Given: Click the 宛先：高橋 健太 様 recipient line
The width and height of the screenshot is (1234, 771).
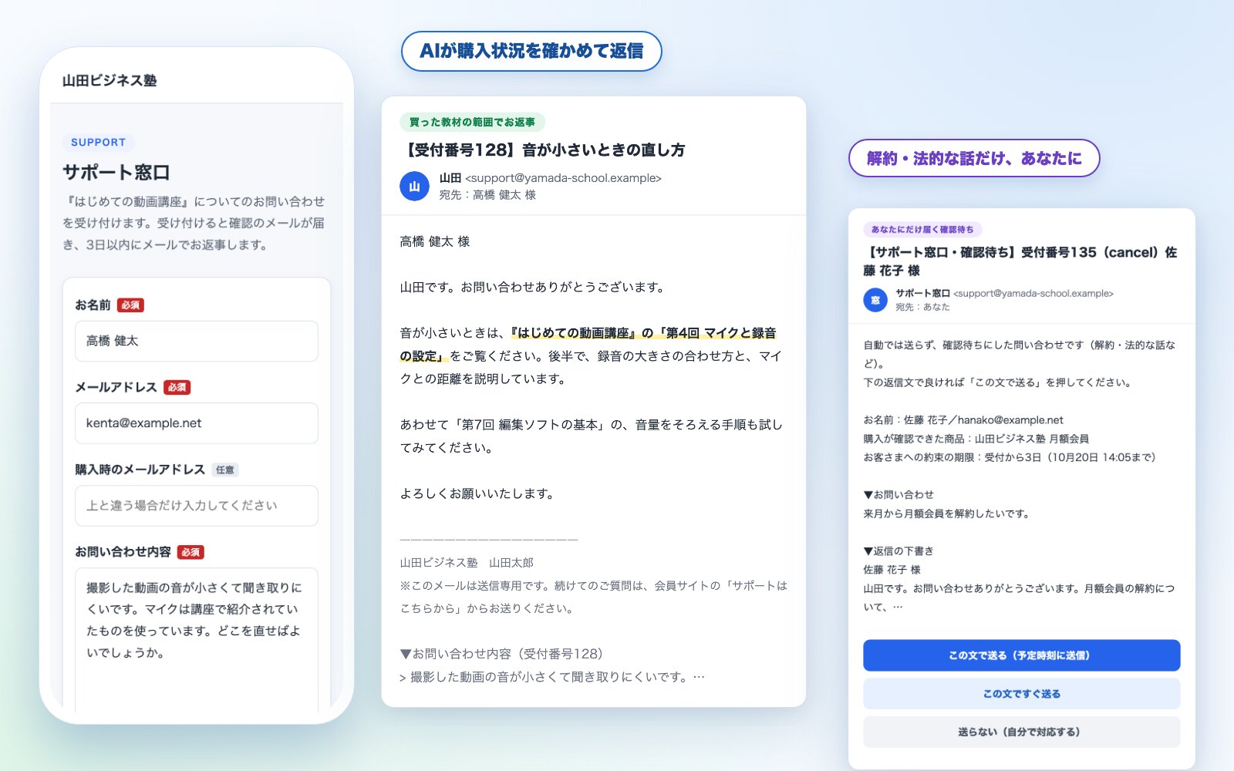Looking at the screenshot, I should tap(487, 195).
